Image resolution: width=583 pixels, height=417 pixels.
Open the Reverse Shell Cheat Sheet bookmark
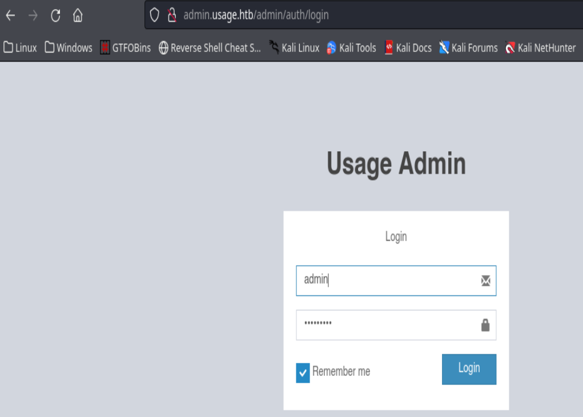point(211,48)
